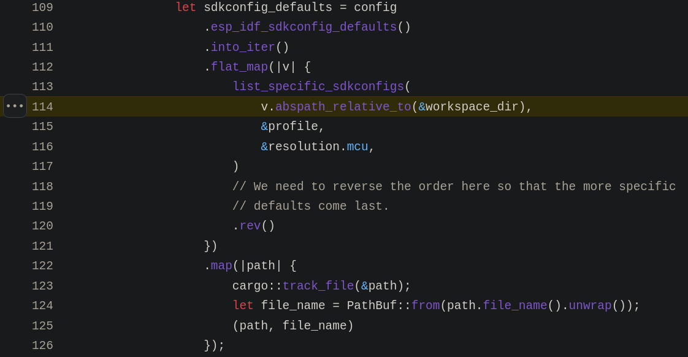Click the track_file function call
Viewport: 688px width, 357px height.
pos(318,286)
